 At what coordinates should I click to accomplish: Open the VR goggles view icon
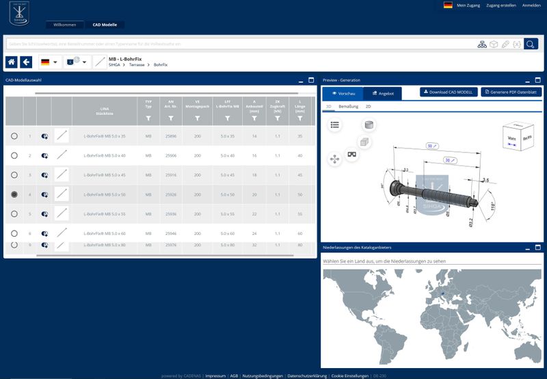pyautogui.click(x=353, y=156)
